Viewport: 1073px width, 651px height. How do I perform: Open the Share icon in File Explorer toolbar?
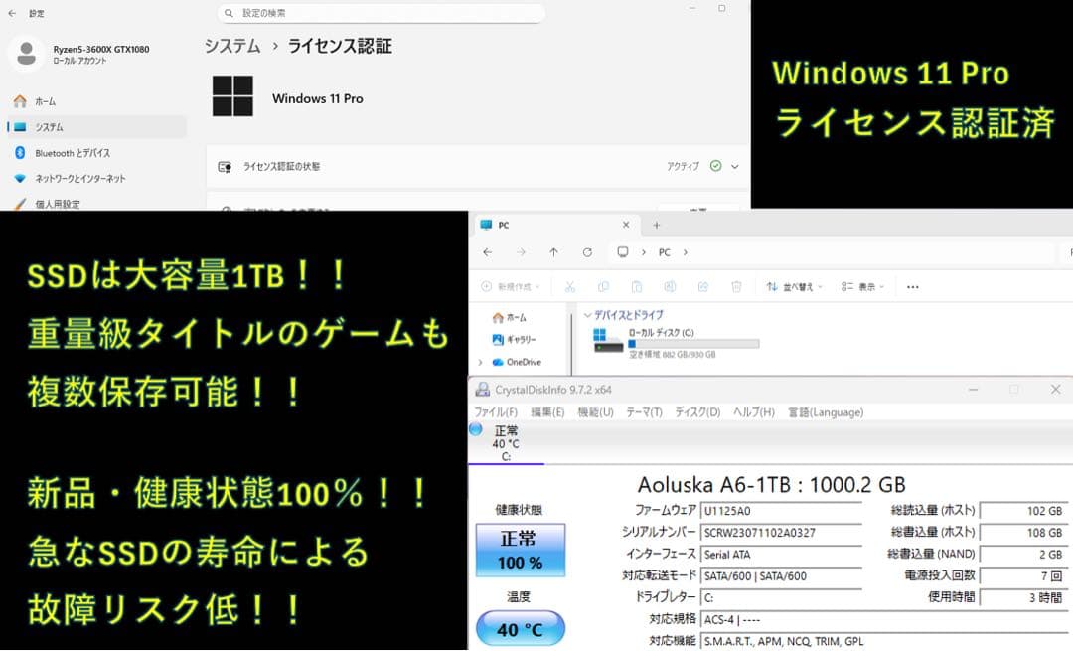tap(703, 286)
